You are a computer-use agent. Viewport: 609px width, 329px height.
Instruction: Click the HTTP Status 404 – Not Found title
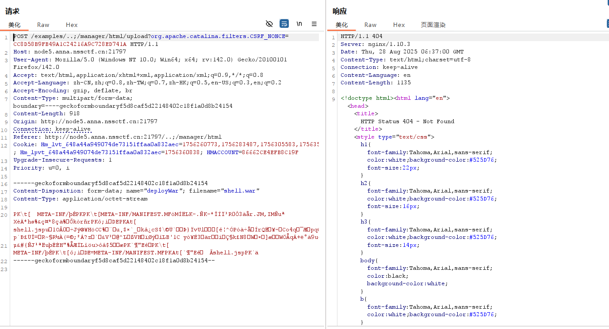pyautogui.click(x=407, y=121)
